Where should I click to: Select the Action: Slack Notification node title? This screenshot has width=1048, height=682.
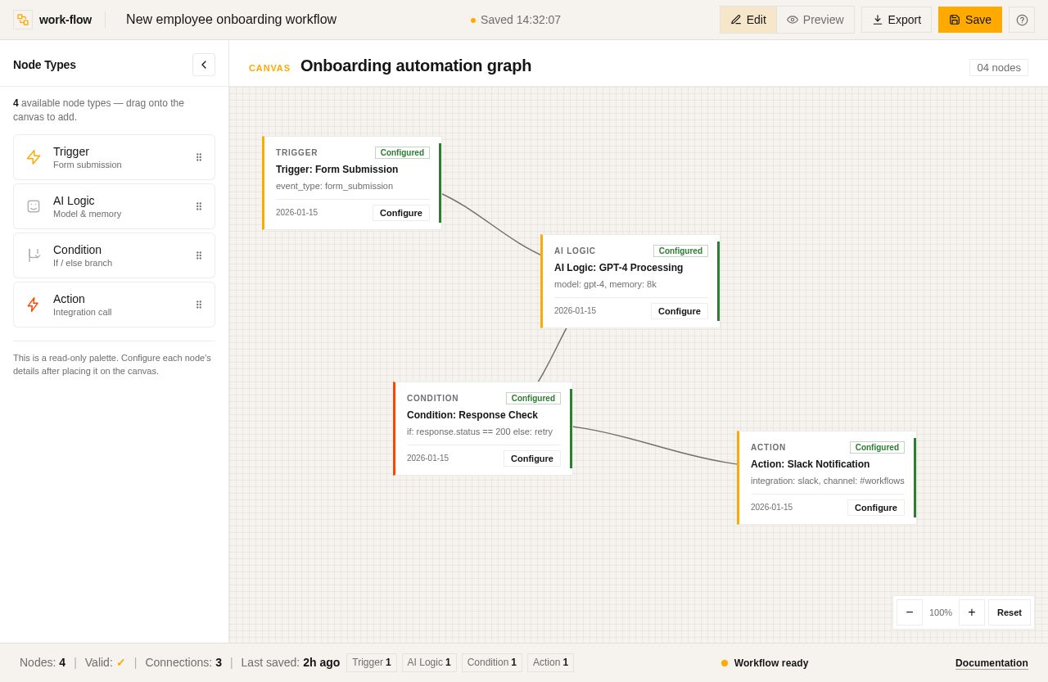[x=811, y=464]
